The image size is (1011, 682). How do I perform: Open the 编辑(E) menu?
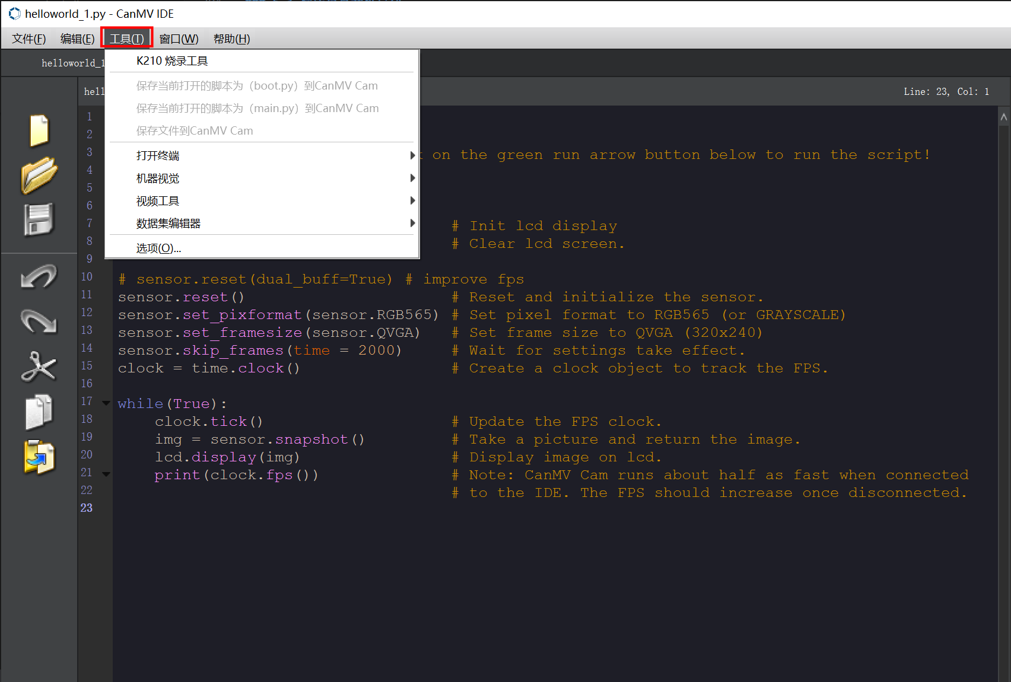pyautogui.click(x=77, y=39)
